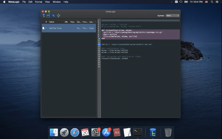Click the 'end' keyword line
This screenshot has width=222, height=139.
tap(103, 39)
